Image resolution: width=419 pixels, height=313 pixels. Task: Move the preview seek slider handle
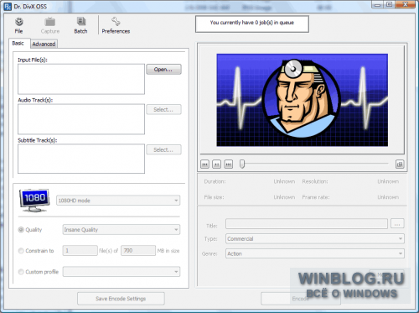tap(242, 164)
